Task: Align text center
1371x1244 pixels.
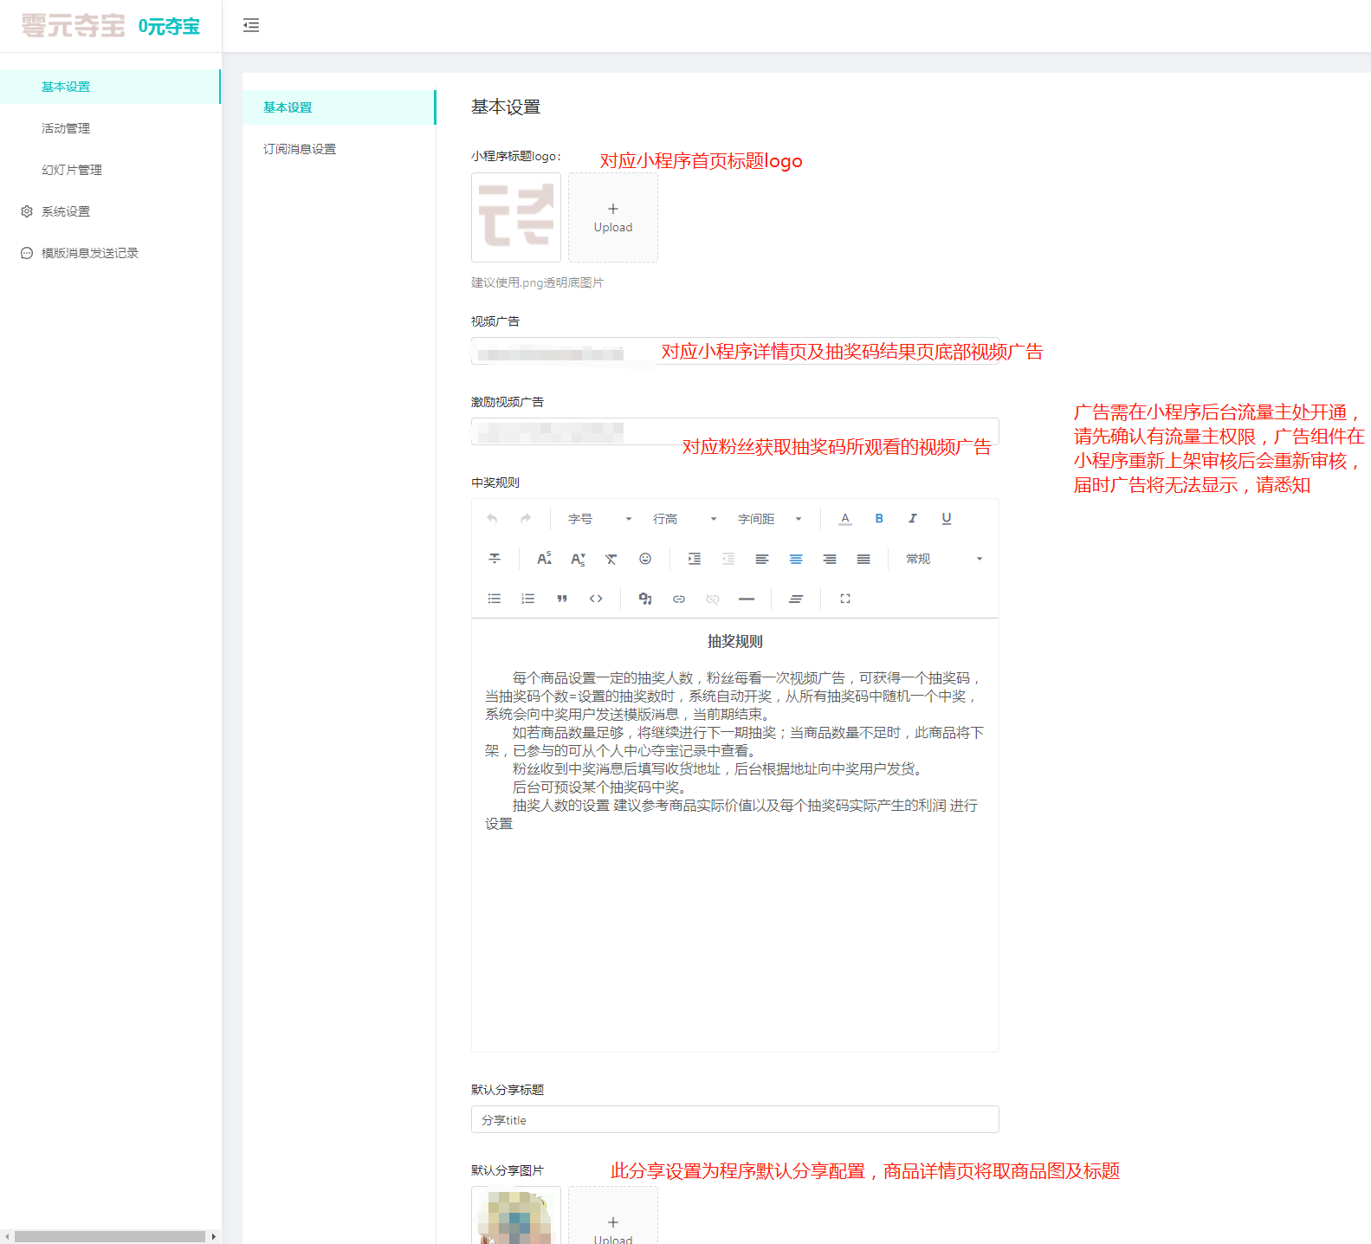Action: 796,559
